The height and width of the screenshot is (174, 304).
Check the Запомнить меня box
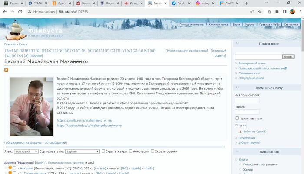(237, 118)
